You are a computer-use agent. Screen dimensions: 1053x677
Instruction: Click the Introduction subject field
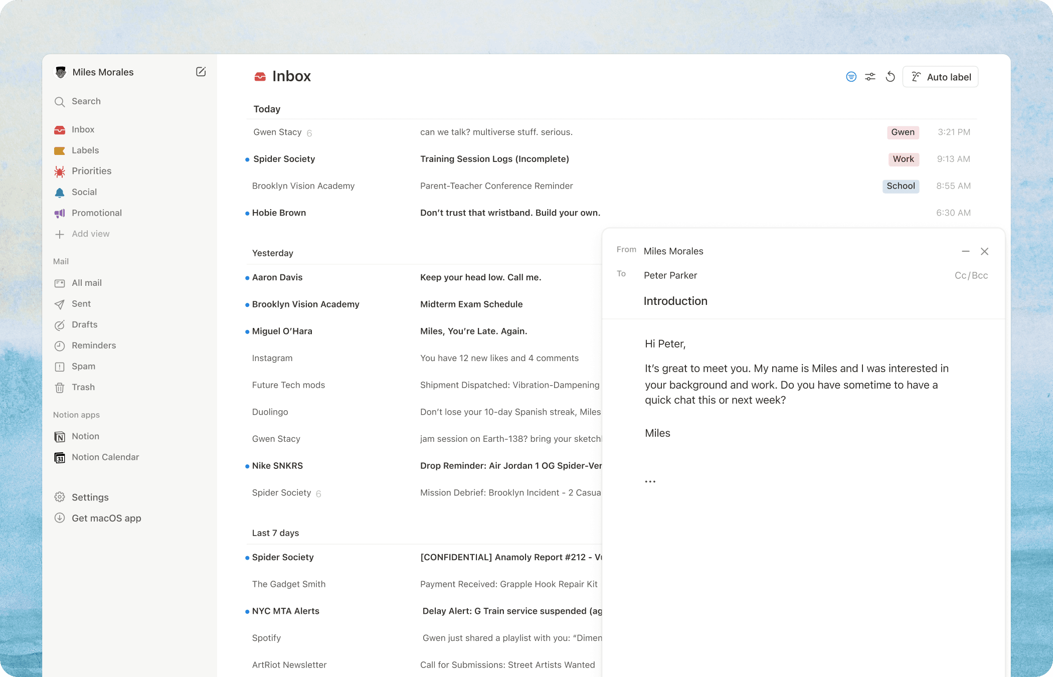click(675, 301)
